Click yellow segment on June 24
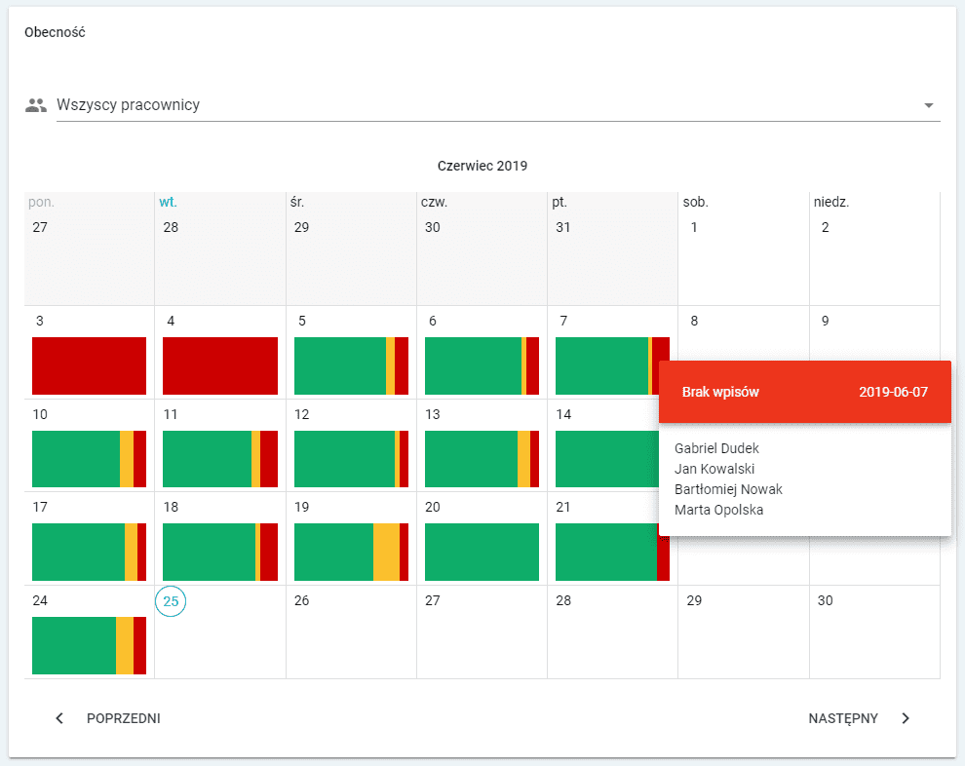The height and width of the screenshot is (766, 965). [x=125, y=645]
